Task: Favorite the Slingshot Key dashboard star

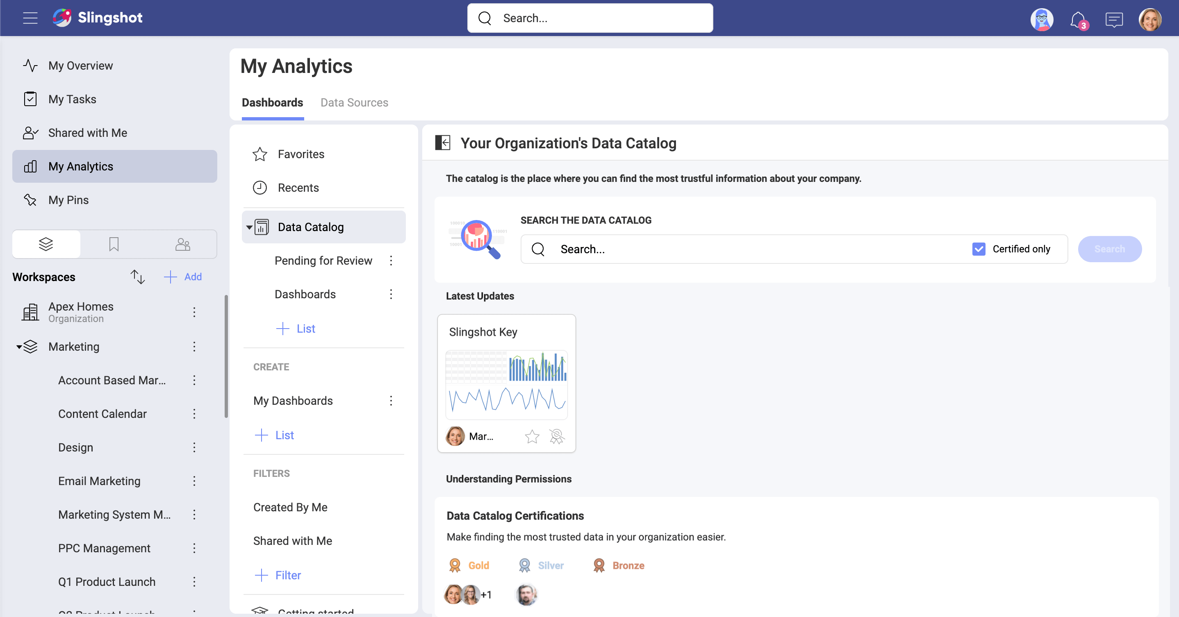Action: pos(532,436)
